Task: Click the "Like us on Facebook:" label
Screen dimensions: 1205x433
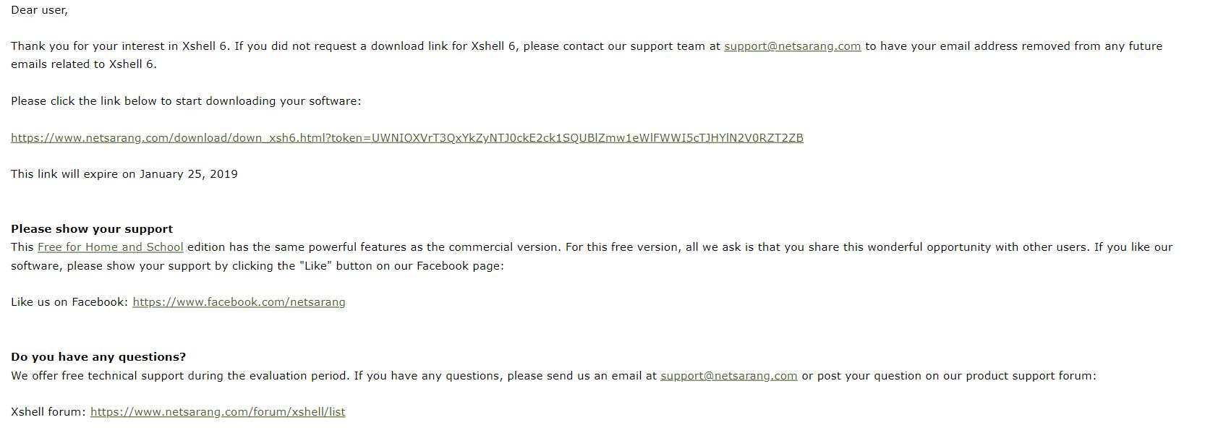Action: pyautogui.click(x=69, y=302)
